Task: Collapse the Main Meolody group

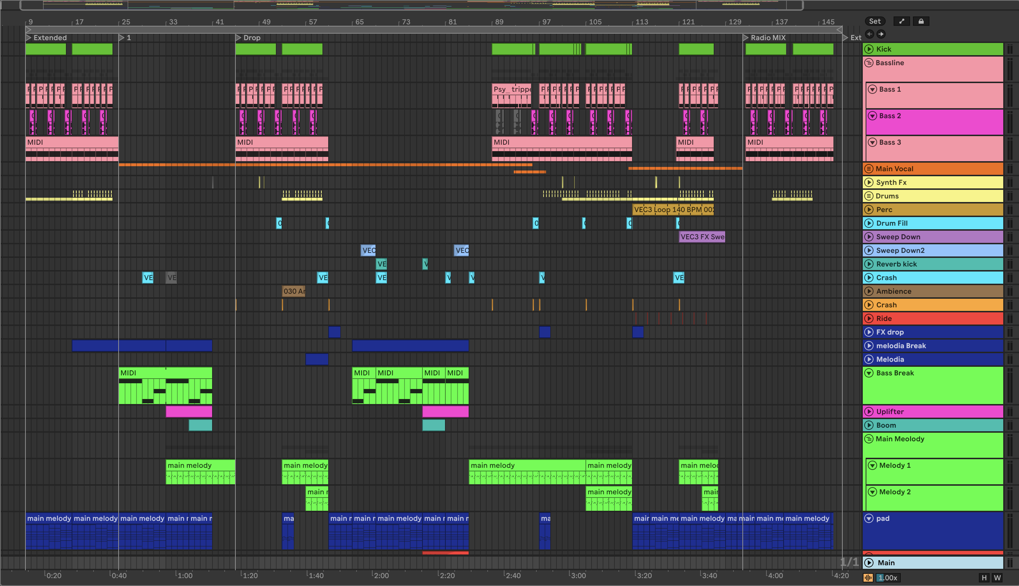Action: [869, 439]
